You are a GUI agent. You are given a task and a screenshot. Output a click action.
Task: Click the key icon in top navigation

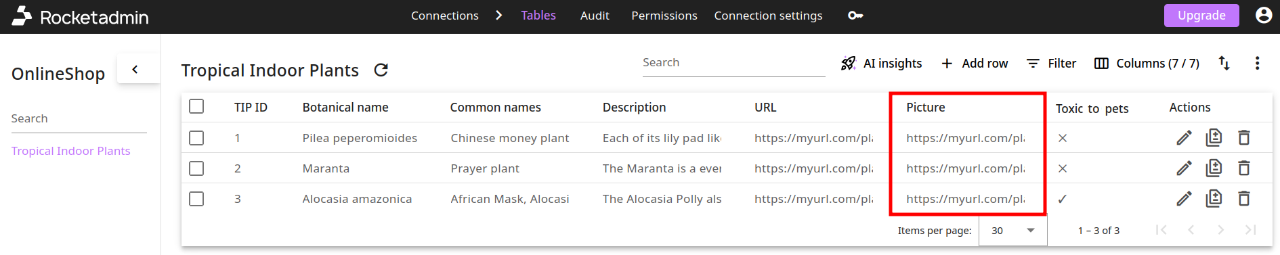click(855, 16)
